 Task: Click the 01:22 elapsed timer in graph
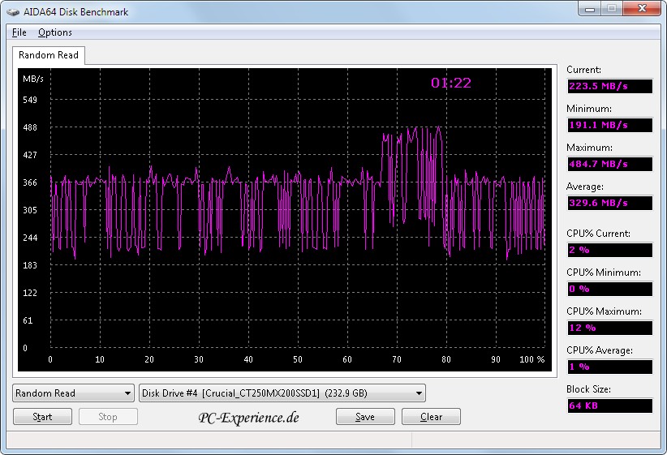(x=450, y=83)
